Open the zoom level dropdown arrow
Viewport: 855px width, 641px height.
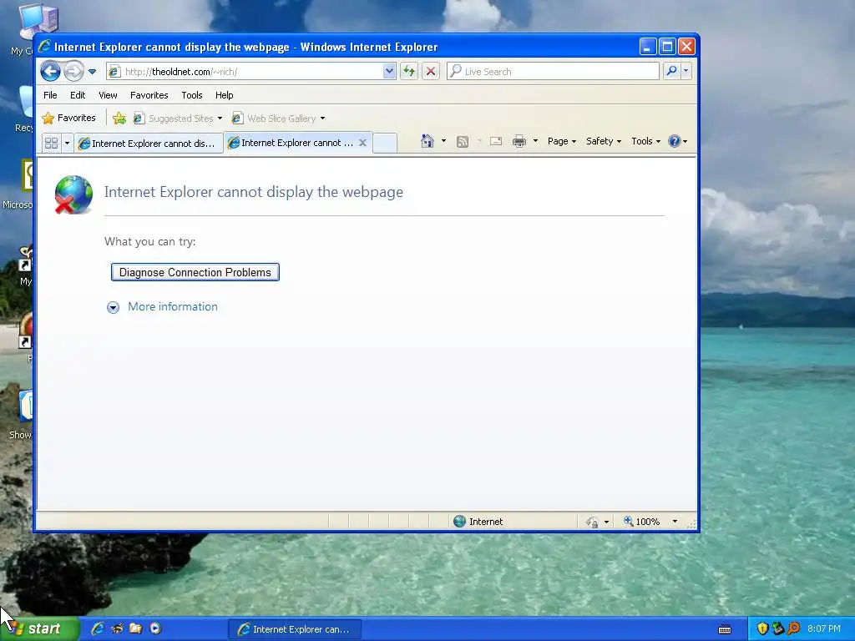coord(675,522)
